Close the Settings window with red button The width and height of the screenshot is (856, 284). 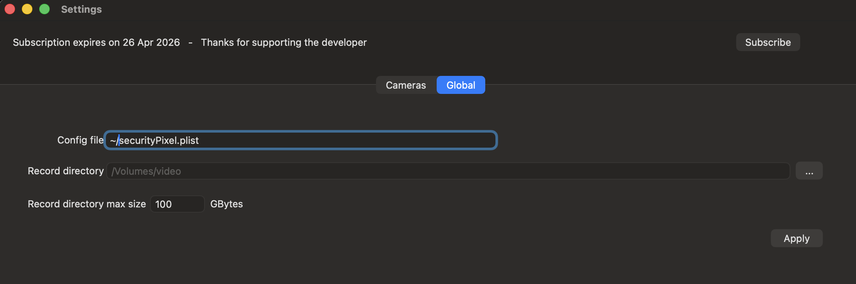click(x=10, y=9)
